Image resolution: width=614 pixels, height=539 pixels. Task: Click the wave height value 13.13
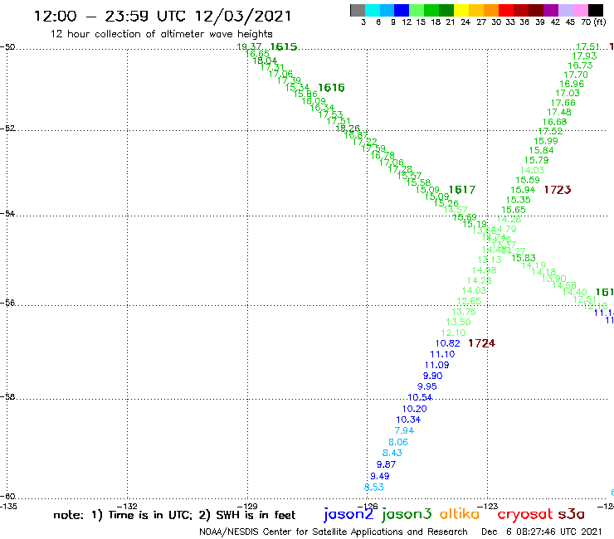(x=489, y=260)
